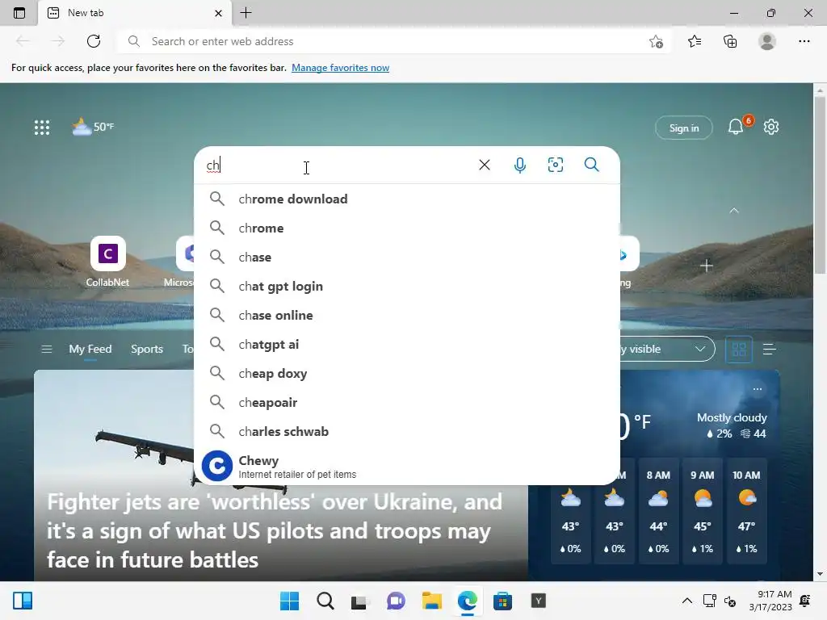Open the Chat app on taskbar

coord(396,601)
